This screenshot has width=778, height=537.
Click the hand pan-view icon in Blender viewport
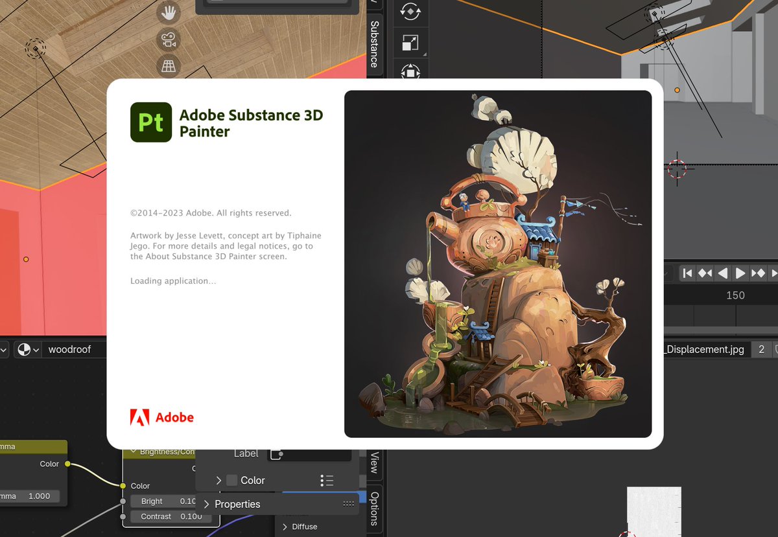pyautogui.click(x=169, y=13)
